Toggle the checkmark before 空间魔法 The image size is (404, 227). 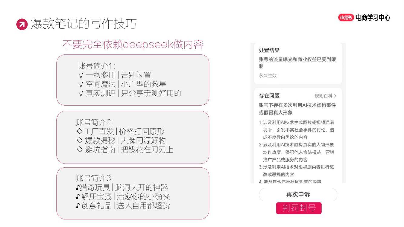point(81,84)
